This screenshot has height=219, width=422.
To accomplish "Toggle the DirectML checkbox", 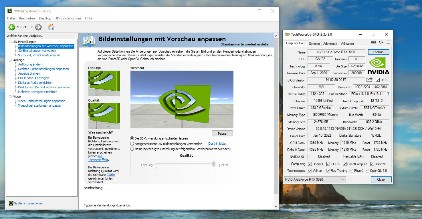I will pyautogui.click(x=372, y=164).
